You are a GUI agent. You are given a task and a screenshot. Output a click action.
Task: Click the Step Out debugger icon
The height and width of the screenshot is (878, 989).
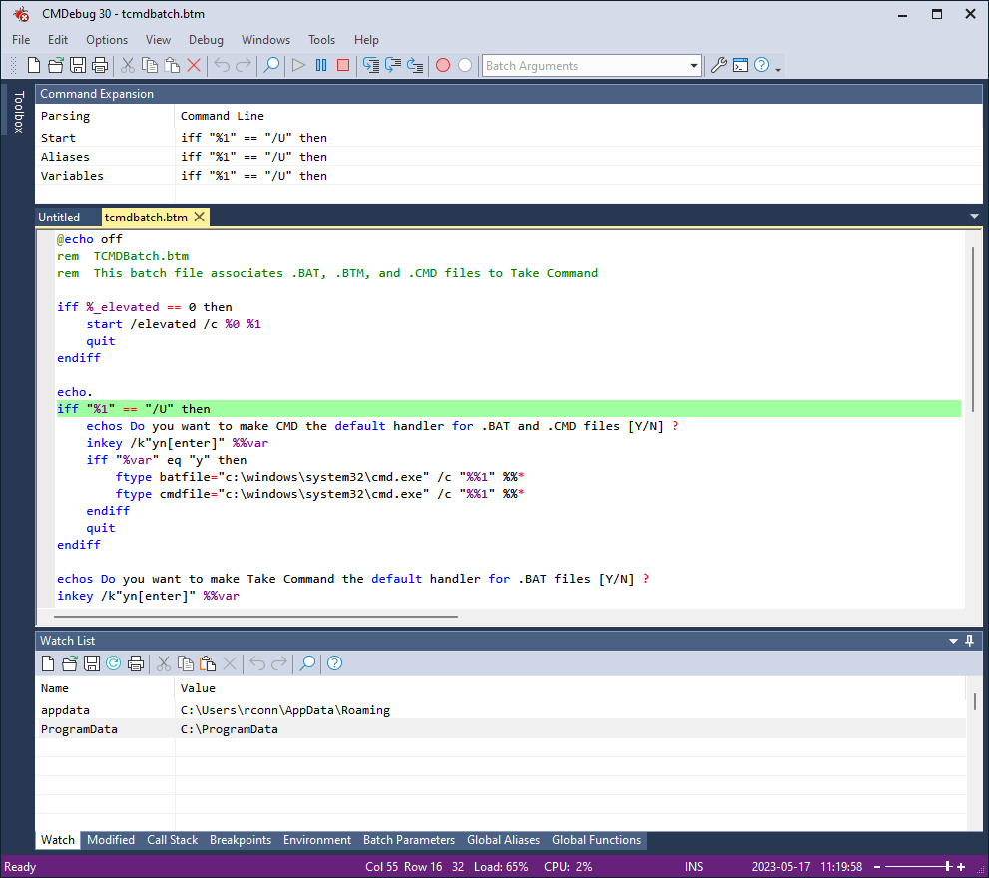pos(415,65)
